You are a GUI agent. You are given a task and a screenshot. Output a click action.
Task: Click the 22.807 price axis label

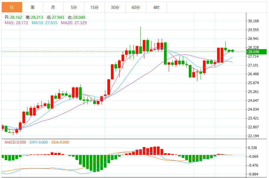click(x=253, y=127)
